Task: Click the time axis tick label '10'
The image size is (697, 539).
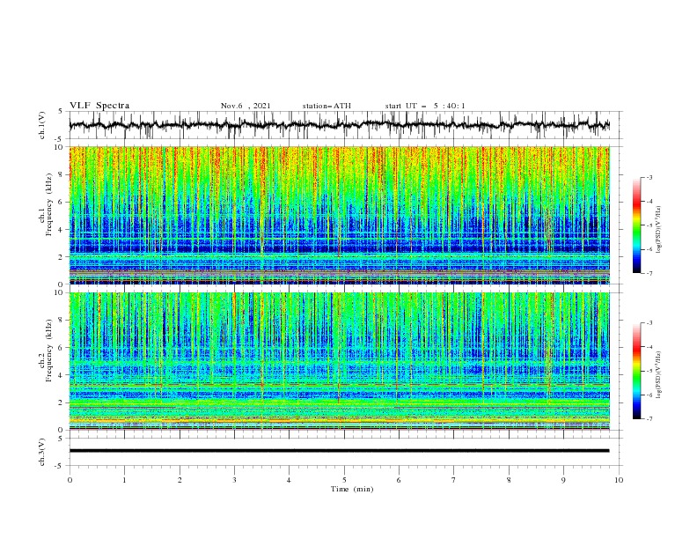Action: [x=619, y=480]
